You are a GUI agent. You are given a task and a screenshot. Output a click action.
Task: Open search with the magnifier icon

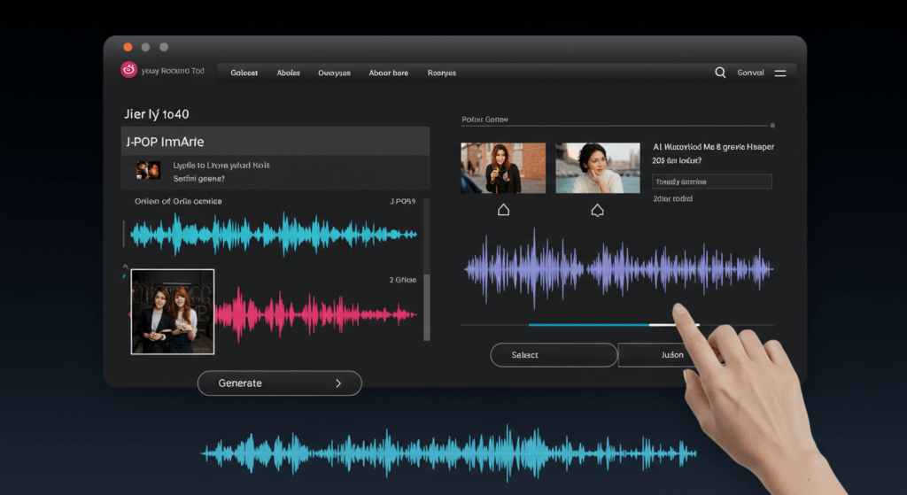(x=720, y=73)
